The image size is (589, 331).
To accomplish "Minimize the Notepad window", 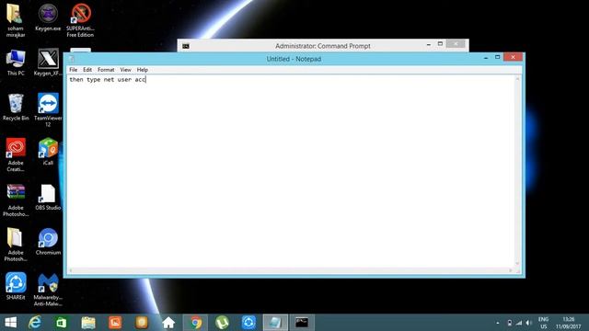I will (x=486, y=57).
